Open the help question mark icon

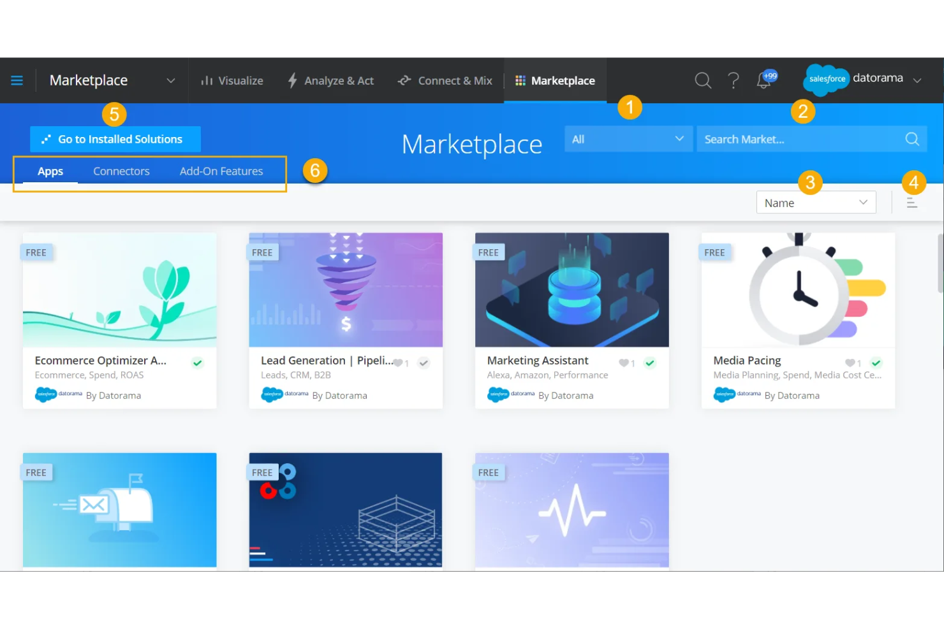[734, 80]
